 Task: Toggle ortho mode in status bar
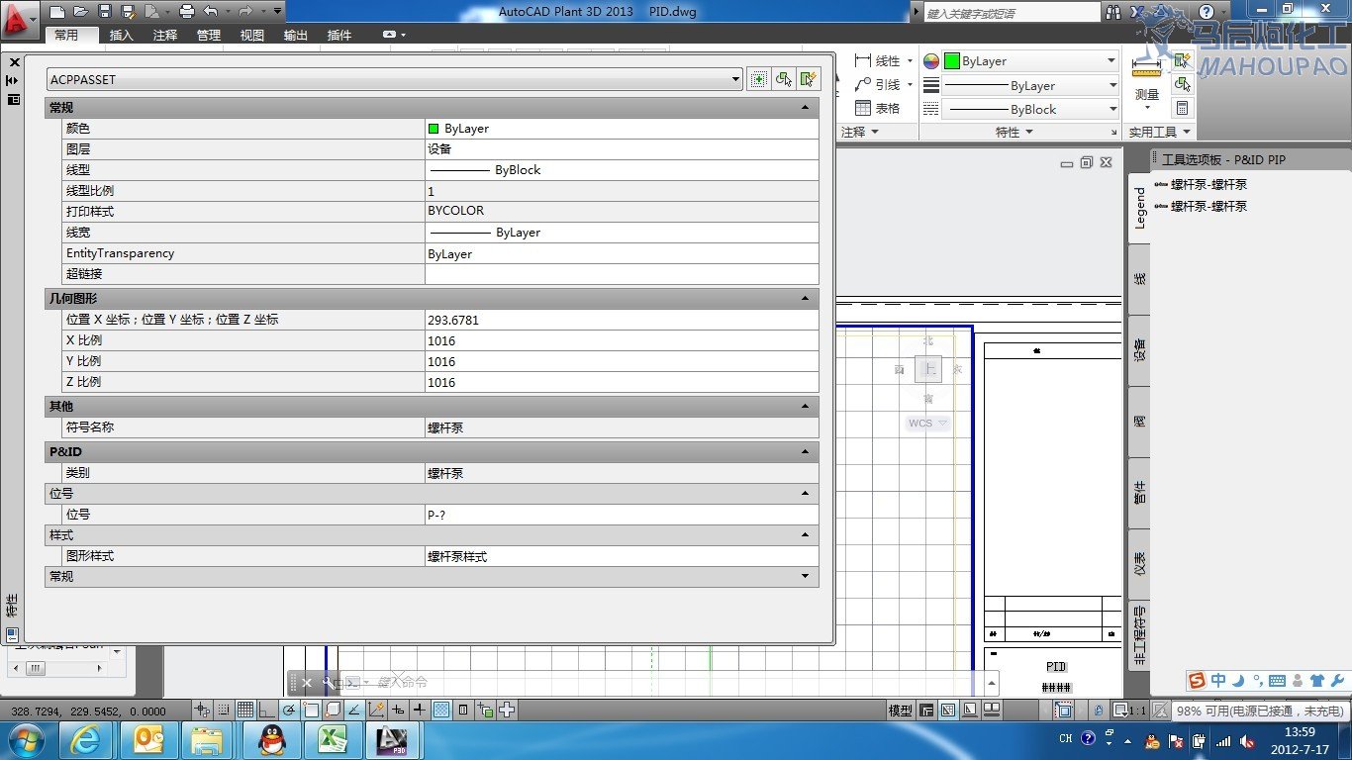click(x=266, y=710)
